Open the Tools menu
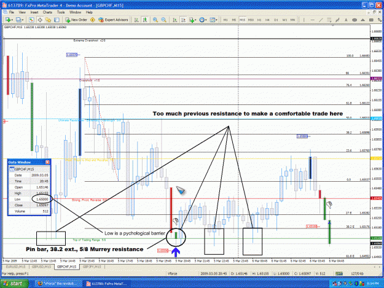 [x=61, y=12]
